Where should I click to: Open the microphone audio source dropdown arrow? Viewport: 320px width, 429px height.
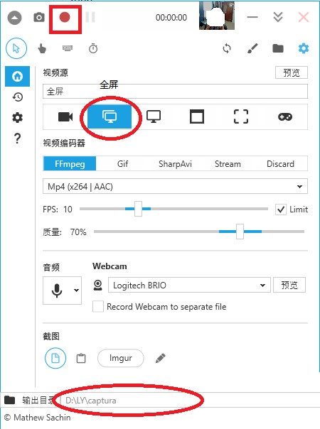[76, 290]
